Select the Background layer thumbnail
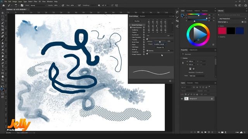This screenshot has height=139, width=248. [x=186, y=99]
